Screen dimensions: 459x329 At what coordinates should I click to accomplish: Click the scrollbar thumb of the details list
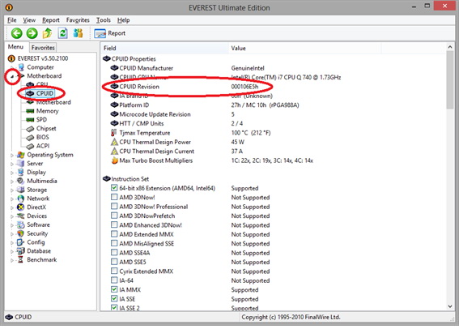point(450,79)
